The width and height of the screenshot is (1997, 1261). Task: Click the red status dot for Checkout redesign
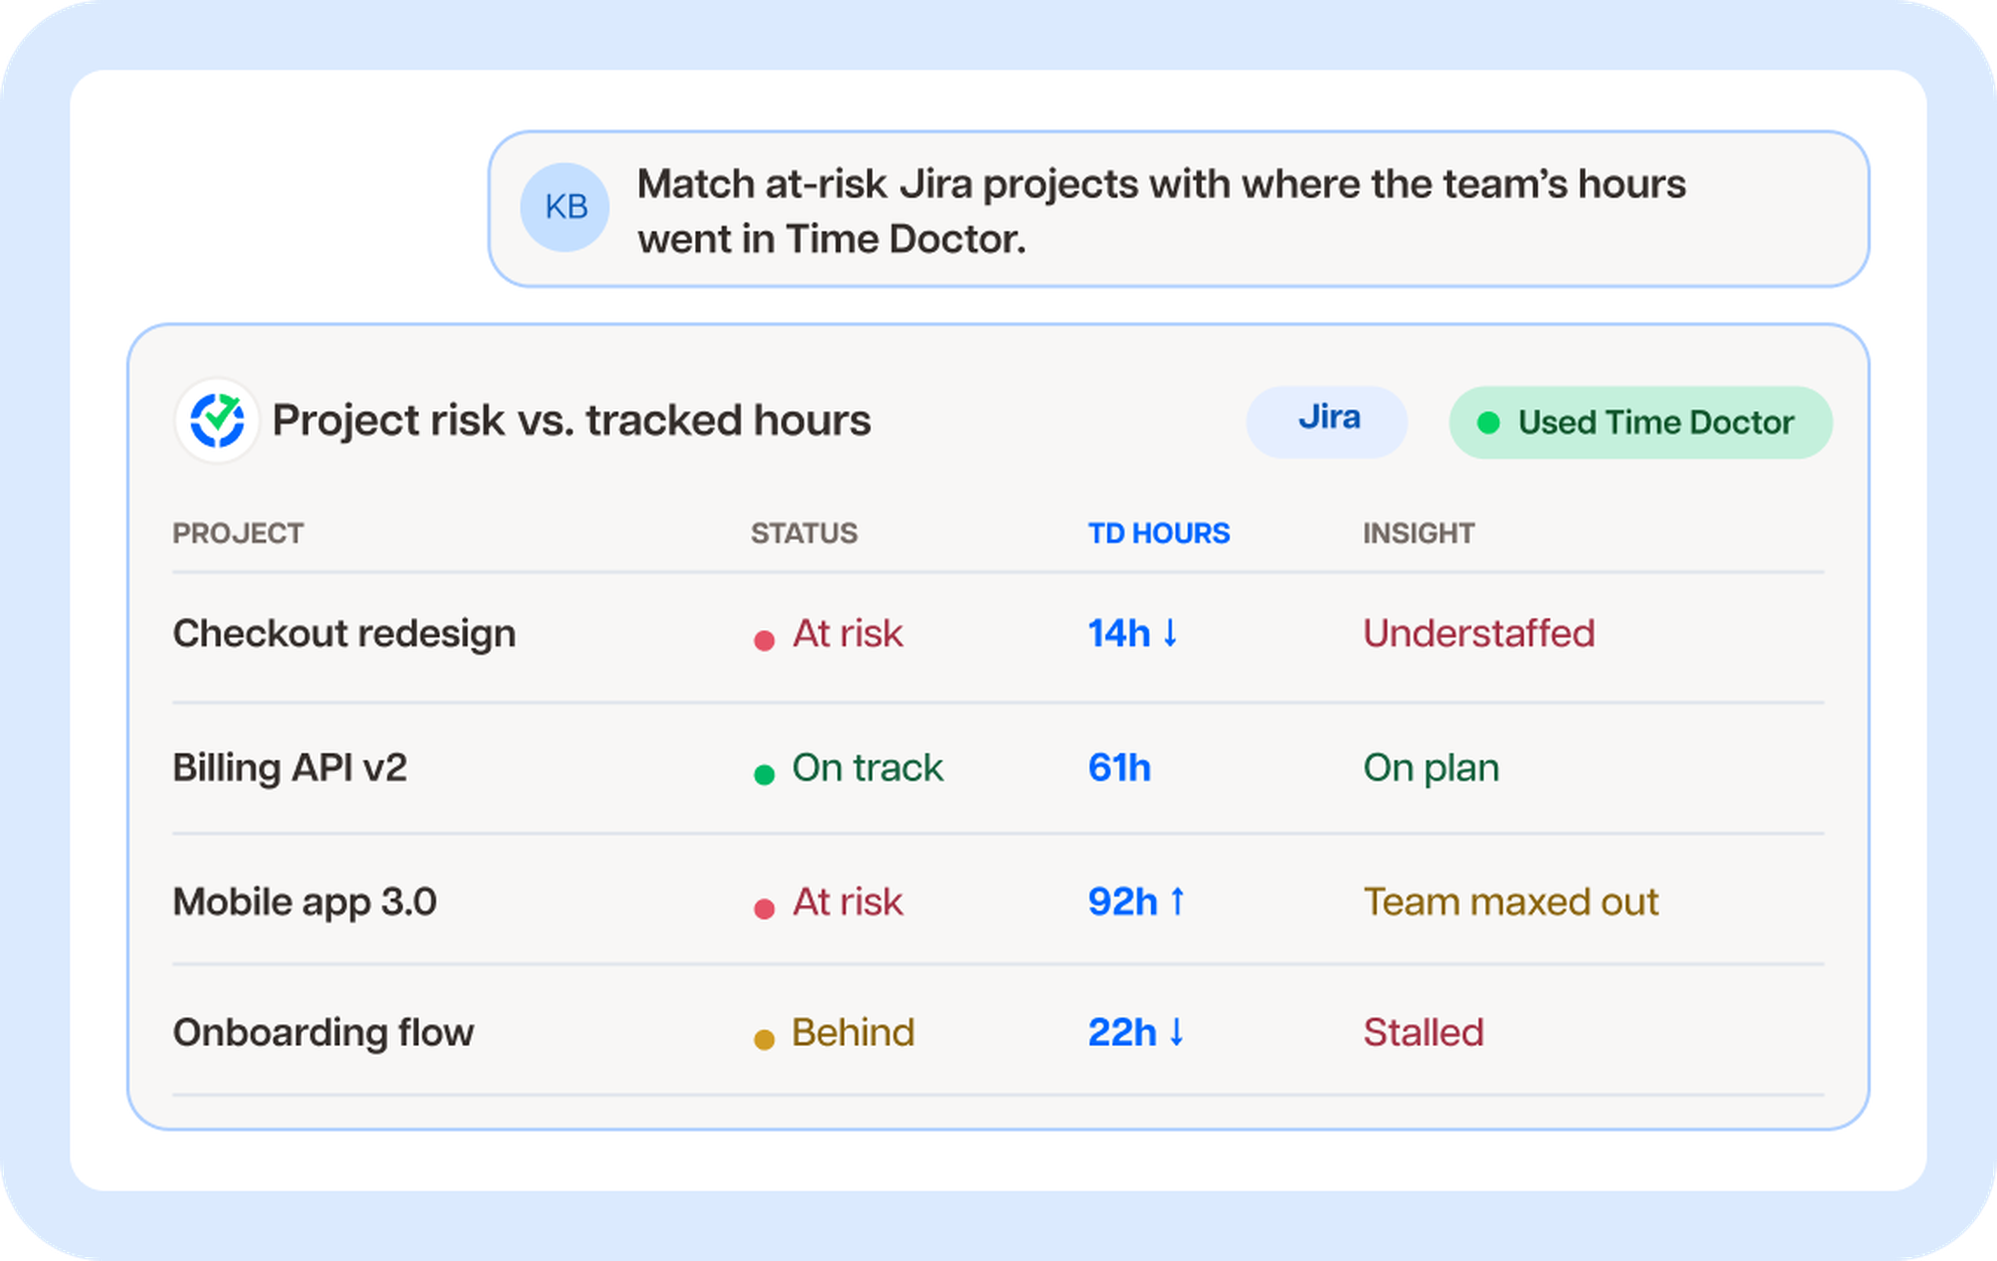[x=764, y=640]
